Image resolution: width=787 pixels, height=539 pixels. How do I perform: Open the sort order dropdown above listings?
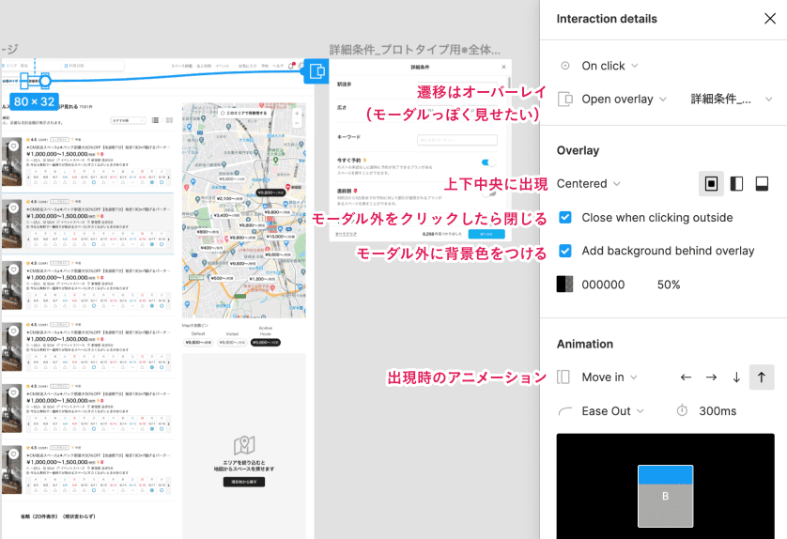coord(128,120)
